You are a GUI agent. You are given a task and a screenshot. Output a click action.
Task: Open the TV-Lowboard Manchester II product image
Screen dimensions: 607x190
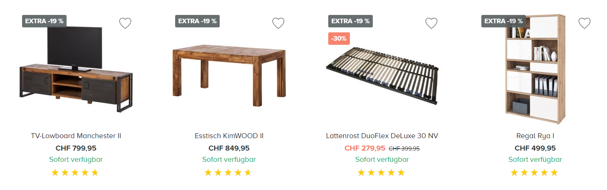point(76,71)
